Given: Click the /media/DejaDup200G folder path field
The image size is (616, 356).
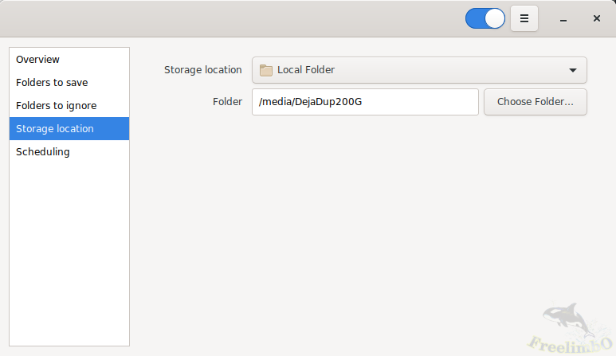Looking at the screenshot, I should (x=365, y=102).
